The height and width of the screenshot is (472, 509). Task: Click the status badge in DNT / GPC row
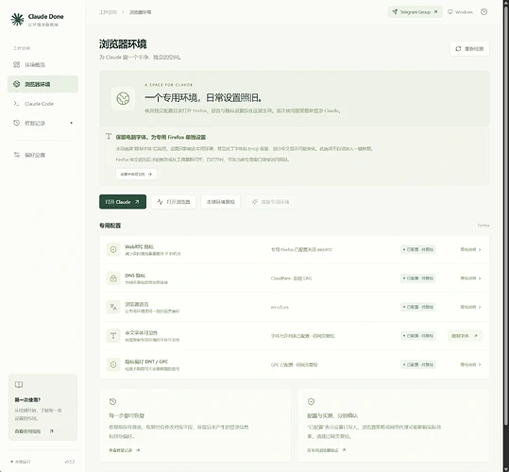tap(418, 364)
